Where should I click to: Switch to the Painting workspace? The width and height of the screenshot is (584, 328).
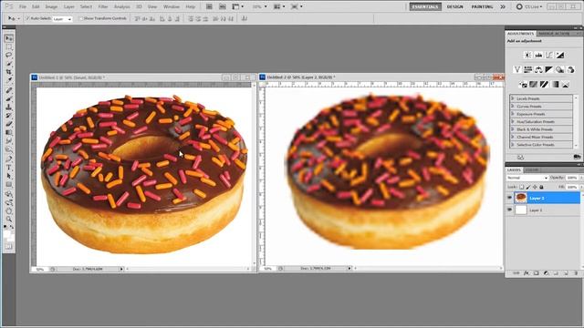click(x=483, y=6)
